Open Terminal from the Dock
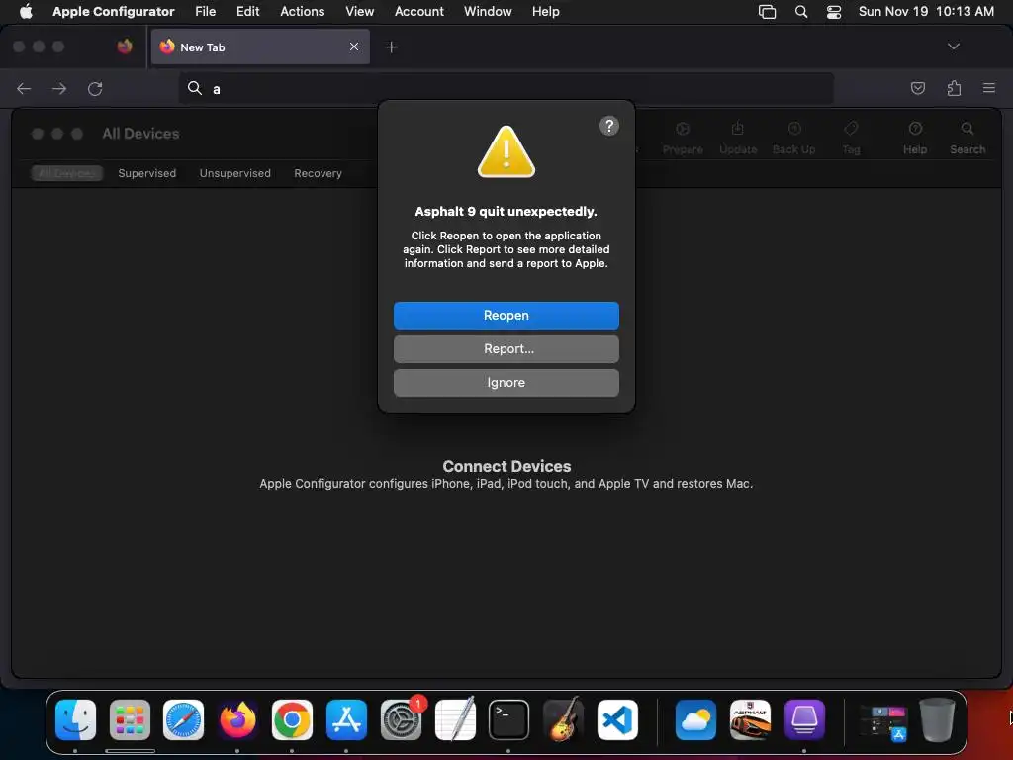 pyautogui.click(x=508, y=720)
